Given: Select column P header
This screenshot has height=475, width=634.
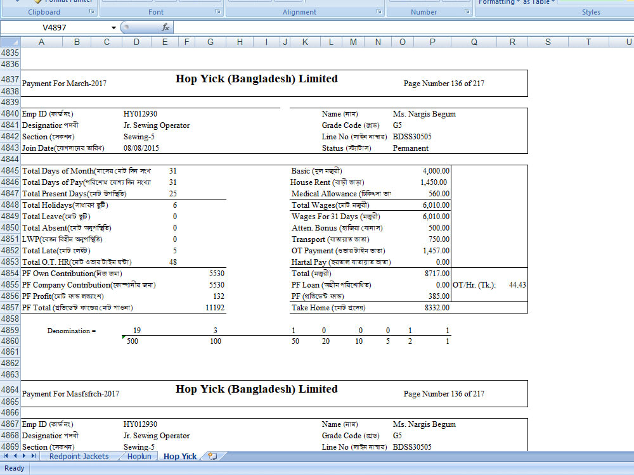Looking at the screenshot, I should tap(432, 42).
